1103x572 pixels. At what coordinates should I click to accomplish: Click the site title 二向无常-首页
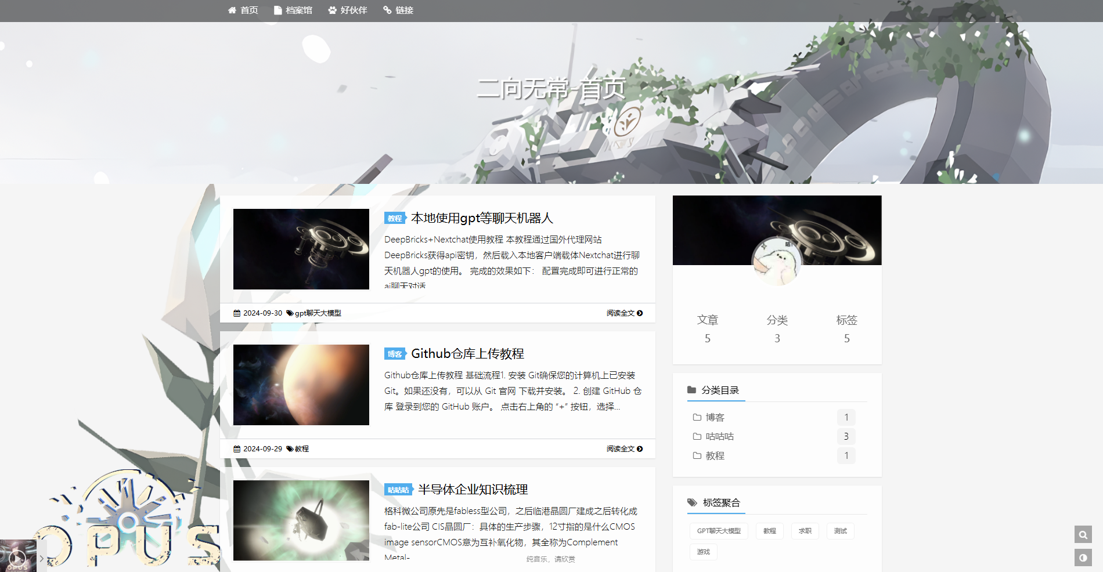(550, 89)
